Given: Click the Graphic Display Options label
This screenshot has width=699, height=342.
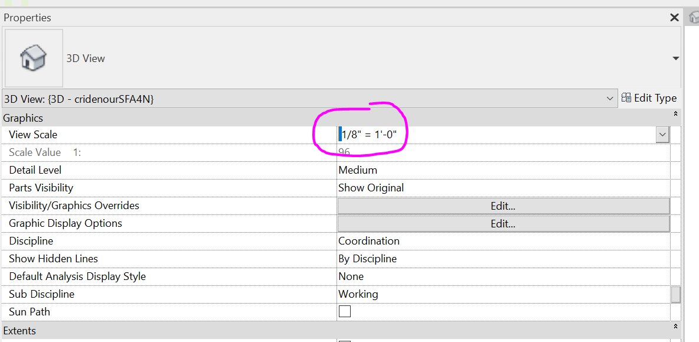Looking at the screenshot, I should click(x=66, y=223).
